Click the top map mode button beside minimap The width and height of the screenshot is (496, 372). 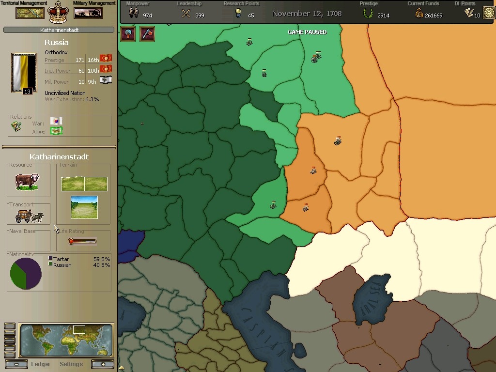10,326
